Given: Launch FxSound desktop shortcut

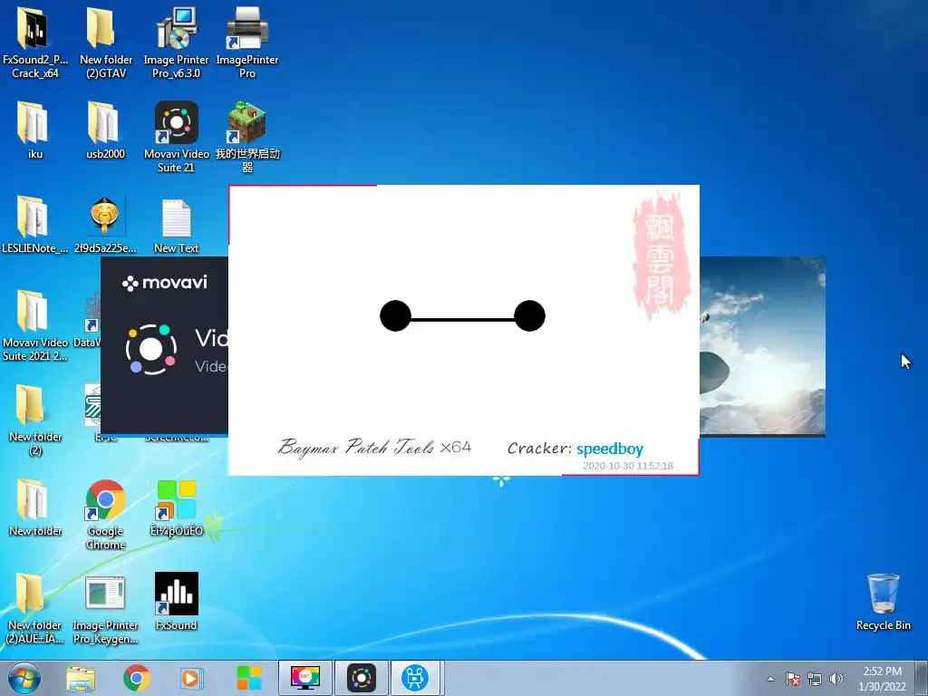Looking at the screenshot, I should click(x=176, y=602).
